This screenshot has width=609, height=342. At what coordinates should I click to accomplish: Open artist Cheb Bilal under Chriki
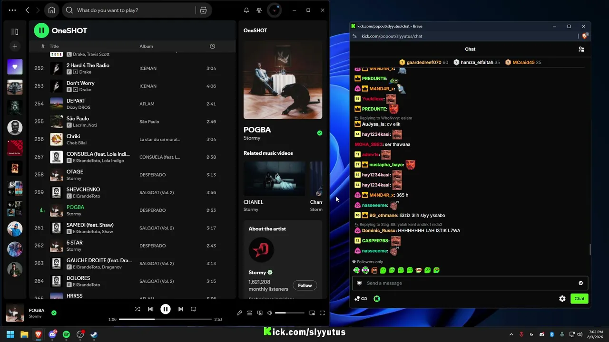(77, 143)
